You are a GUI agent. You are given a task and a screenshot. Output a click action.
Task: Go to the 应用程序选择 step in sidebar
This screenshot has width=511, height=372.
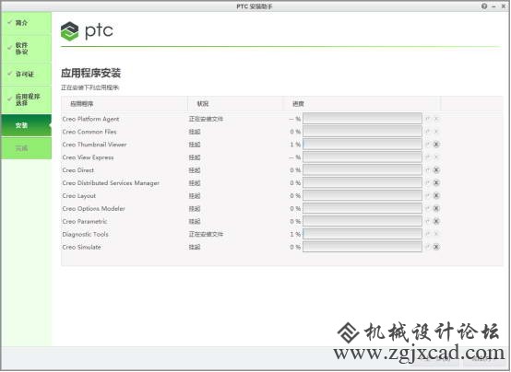(x=26, y=99)
